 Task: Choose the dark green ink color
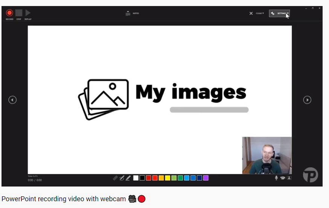tap(180, 178)
